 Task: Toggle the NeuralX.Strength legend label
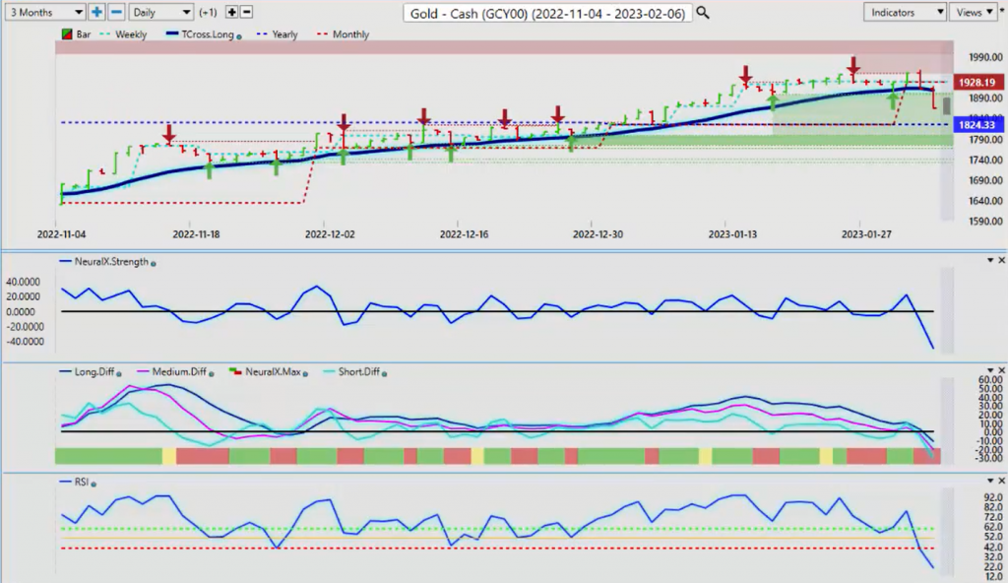111,262
